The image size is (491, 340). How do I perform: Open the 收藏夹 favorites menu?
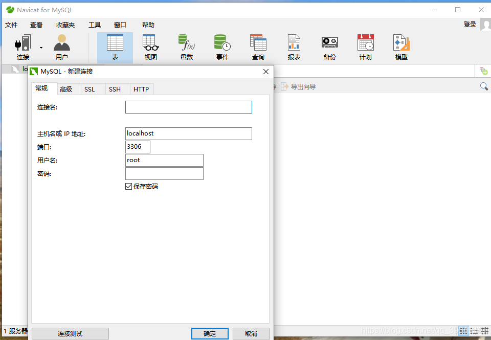(65, 25)
